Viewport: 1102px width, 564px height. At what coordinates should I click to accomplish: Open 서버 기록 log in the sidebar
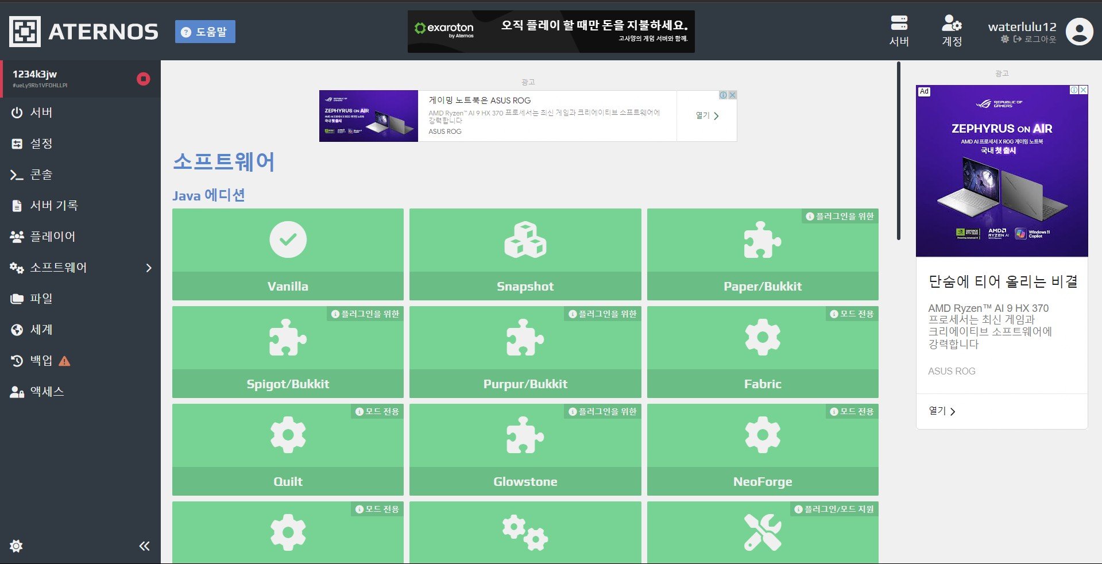pyautogui.click(x=80, y=206)
